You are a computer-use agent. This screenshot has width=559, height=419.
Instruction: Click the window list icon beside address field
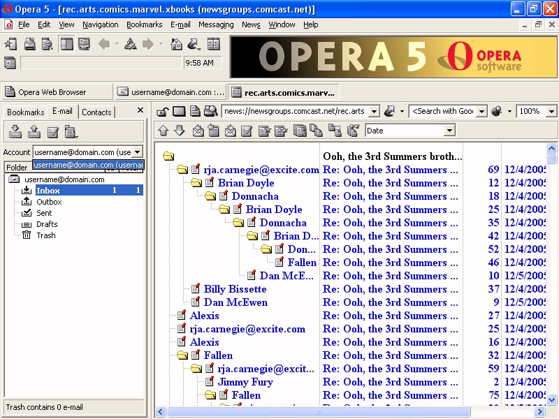(x=10, y=63)
